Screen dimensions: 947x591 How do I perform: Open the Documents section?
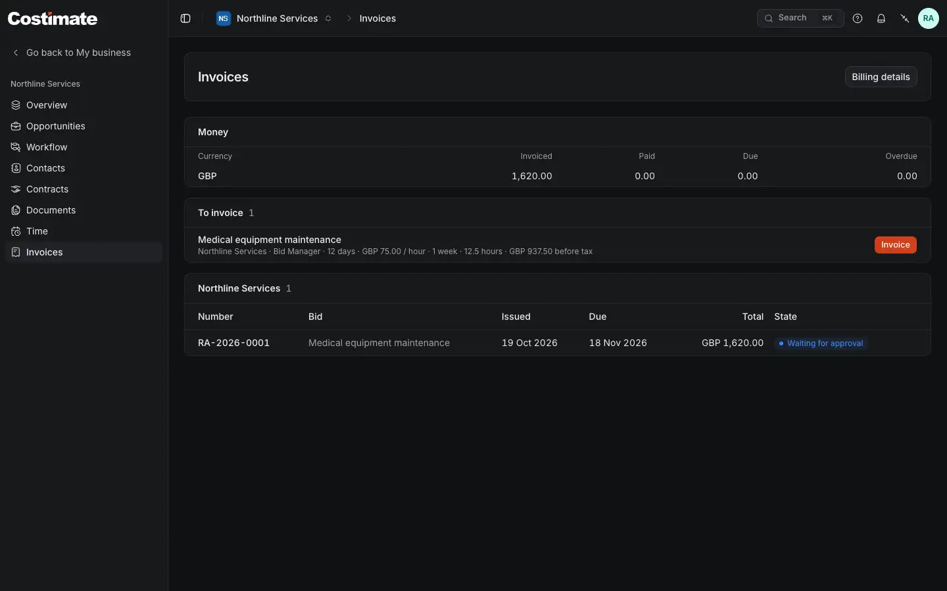click(x=84, y=210)
